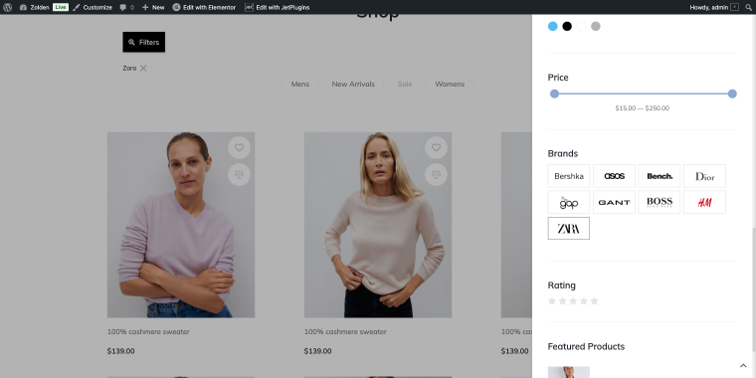Click the maximum price slider handle
The width and height of the screenshot is (756, 378).
tap(732, 94)
